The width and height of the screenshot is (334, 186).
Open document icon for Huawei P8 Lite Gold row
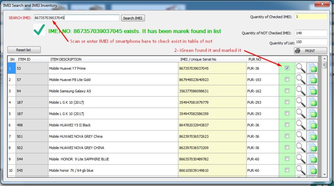coord(312,80)
